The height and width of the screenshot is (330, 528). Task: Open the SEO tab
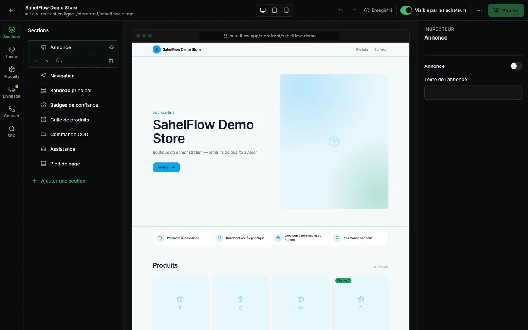pos(12,131)
